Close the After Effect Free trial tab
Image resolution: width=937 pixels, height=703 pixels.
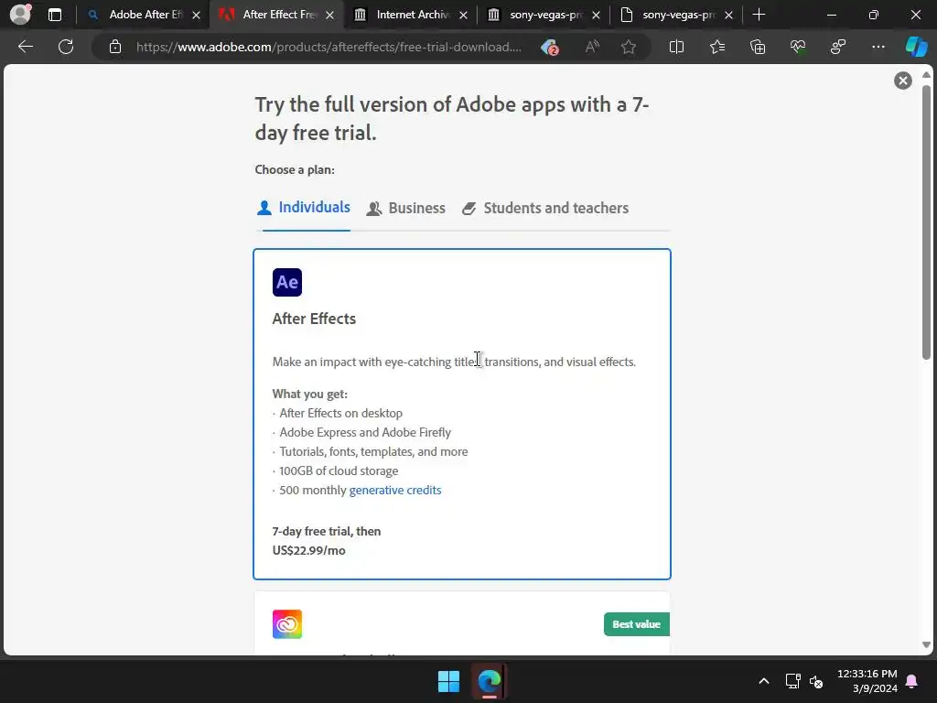point(329,16)
